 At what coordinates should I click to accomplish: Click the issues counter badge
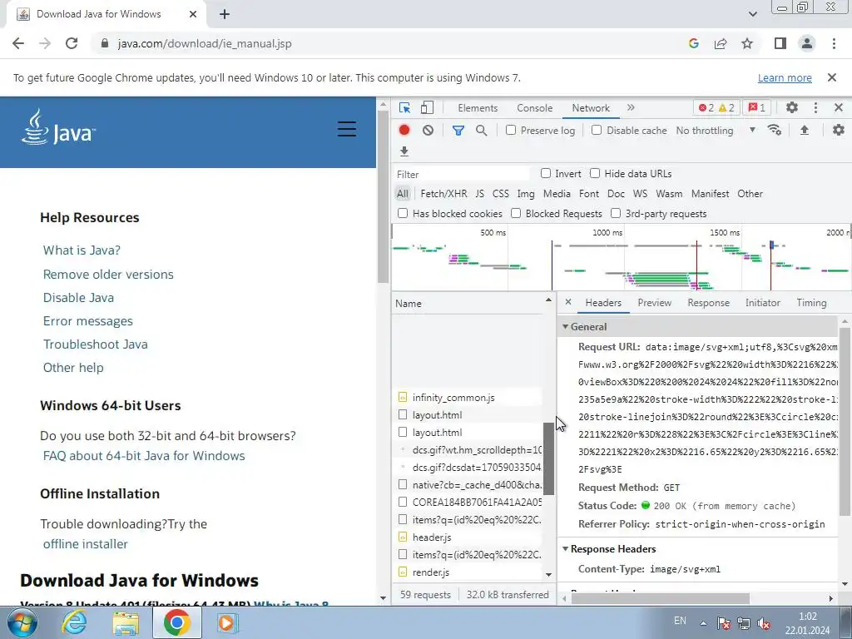(x=757, y=107)
